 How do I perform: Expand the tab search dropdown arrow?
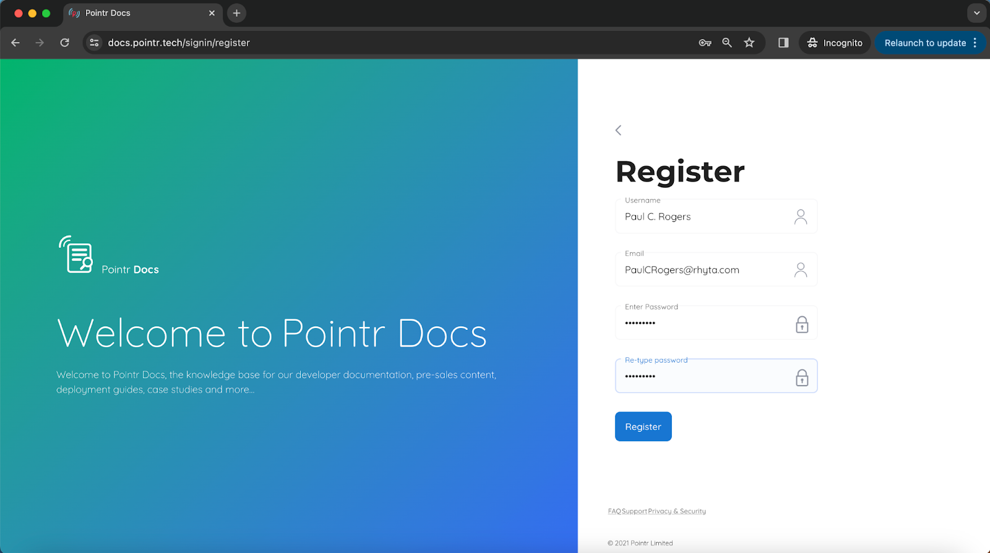click(x=977, y=13)
